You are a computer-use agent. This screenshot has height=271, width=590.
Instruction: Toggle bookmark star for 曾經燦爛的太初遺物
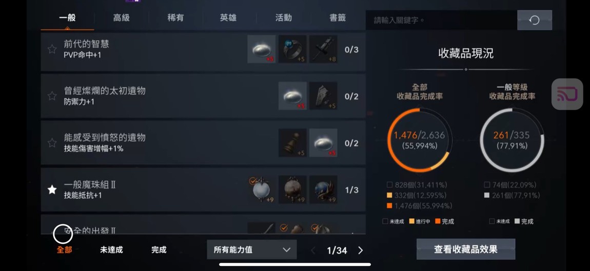pyautogui.click(x=52, y=96)
